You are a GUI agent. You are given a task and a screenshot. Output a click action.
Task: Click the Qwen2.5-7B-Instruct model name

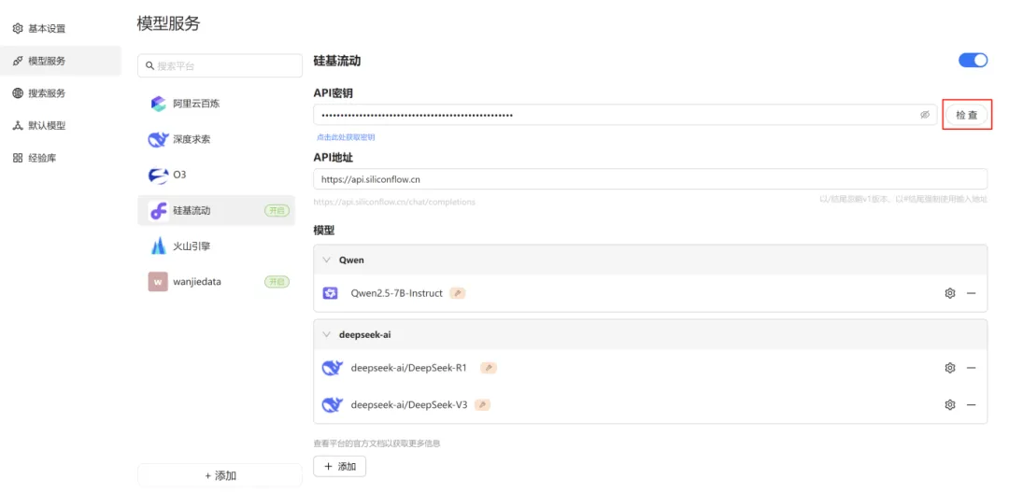click(x=396, y=293)
